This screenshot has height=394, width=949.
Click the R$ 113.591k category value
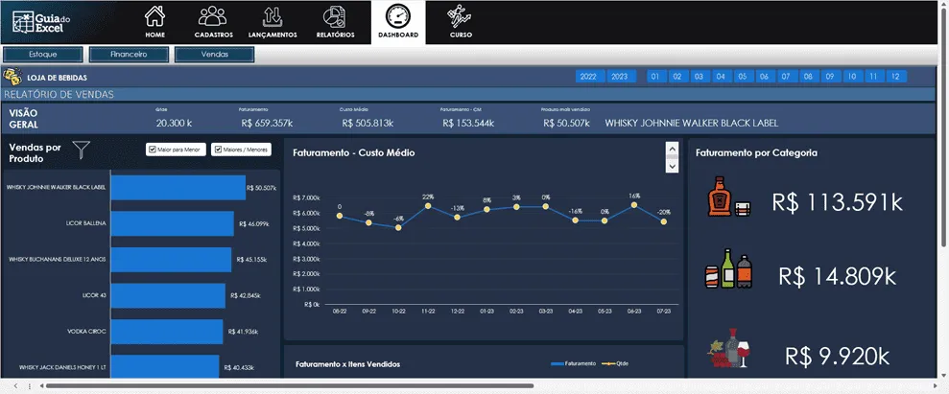tap(837, 202)
